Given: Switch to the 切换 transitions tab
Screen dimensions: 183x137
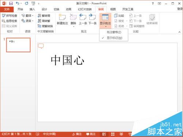Looking at the screenshot, I should 56,9.
